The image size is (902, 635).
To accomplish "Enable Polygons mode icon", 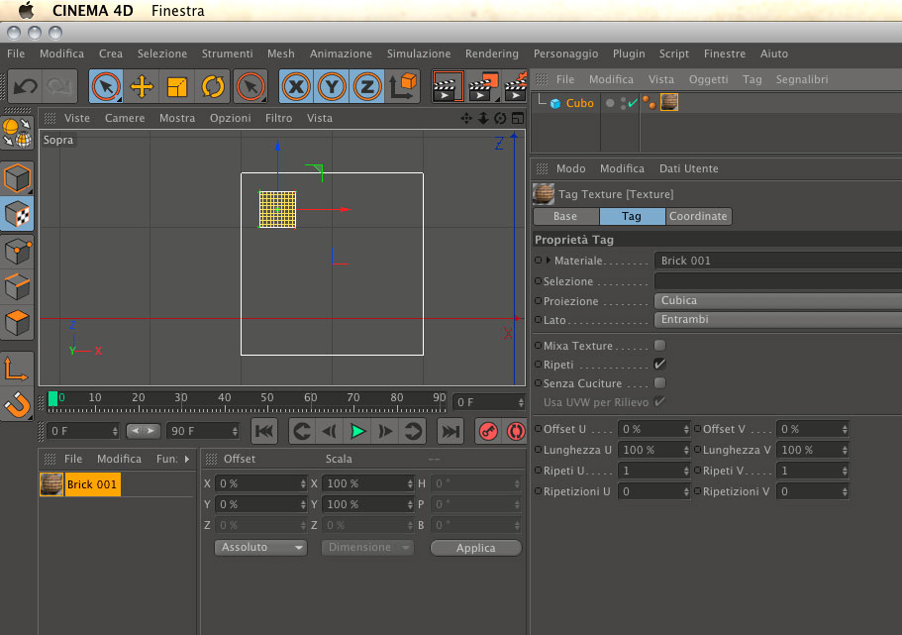I will click(x=17, y=322).
